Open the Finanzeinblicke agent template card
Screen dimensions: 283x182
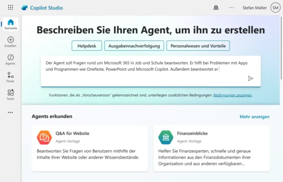pyautogui.click(x=211, y=148)
